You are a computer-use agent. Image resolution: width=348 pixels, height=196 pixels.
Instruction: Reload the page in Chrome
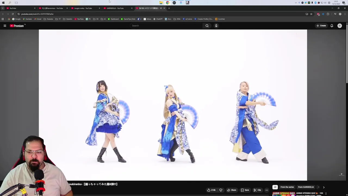13,14
